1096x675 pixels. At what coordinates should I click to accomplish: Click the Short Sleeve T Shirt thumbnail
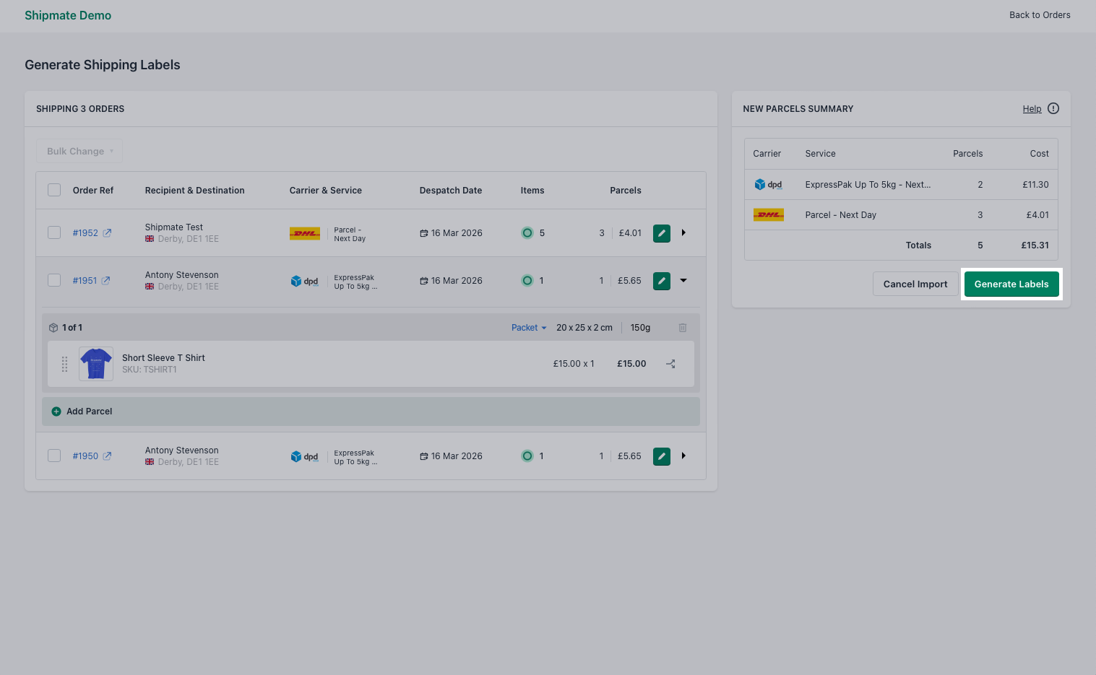tap(96, 364)
